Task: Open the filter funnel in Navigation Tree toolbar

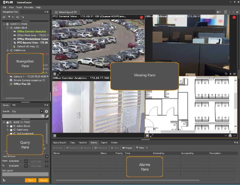Action: [x=9, y=17]
